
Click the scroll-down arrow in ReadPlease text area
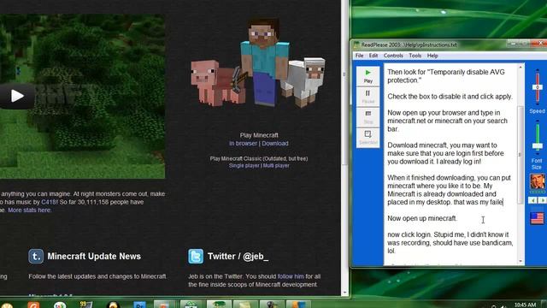pos(521,261)
